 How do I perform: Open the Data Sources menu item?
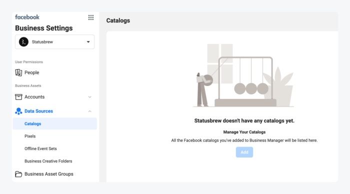38,111
